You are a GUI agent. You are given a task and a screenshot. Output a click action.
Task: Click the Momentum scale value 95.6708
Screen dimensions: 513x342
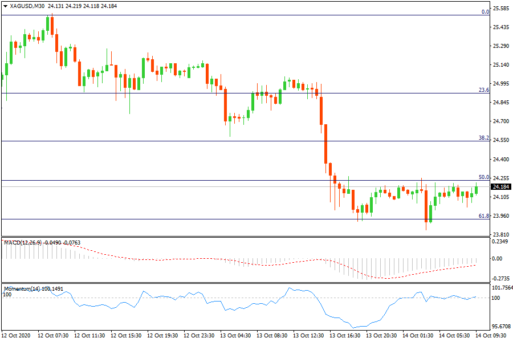click(x=500, y=327)
